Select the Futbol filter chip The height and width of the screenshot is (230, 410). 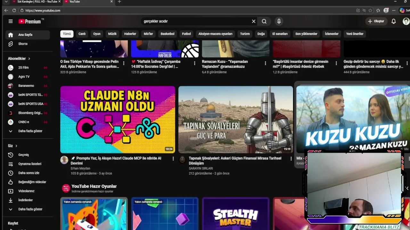coord(186,34)
